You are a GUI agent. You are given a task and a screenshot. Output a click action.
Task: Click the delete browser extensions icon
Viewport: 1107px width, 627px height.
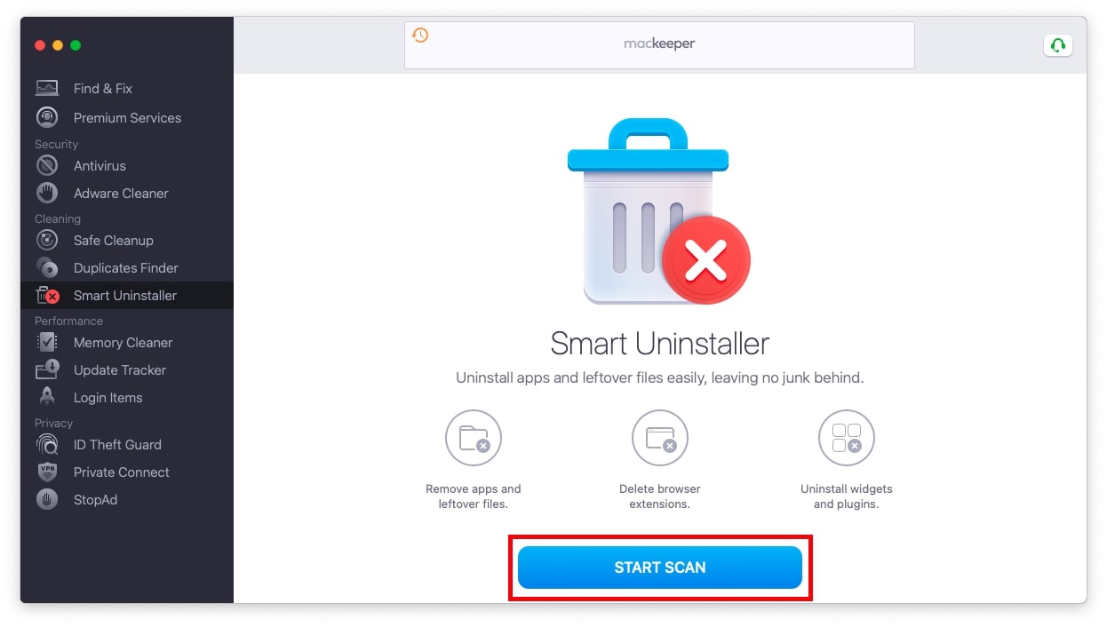pyautogui.click(x=659, y=438)
